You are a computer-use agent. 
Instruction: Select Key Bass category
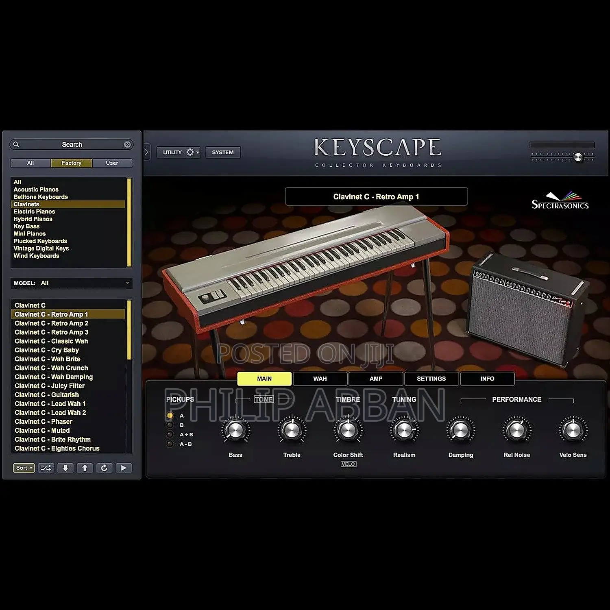(x=68, y=226)
